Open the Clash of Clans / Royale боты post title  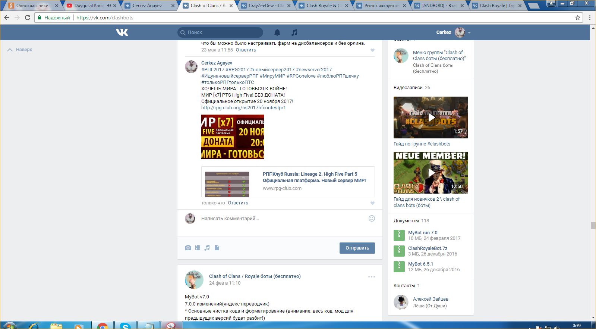255,276
